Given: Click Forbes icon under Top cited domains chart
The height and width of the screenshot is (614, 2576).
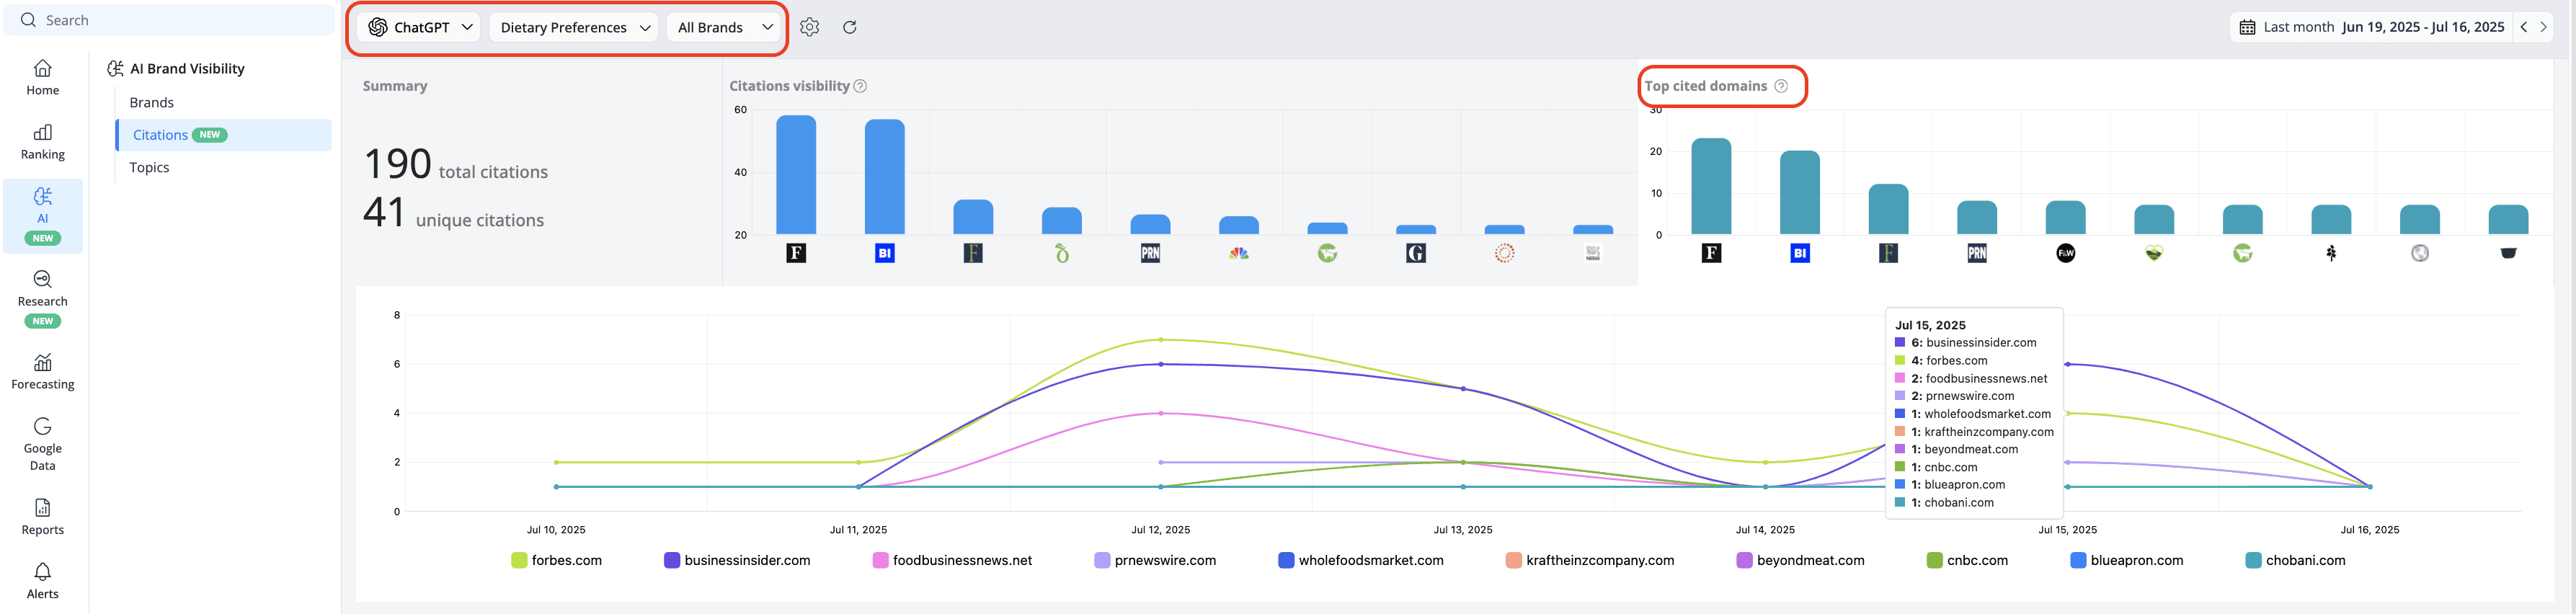Looking at the screenshot, I should point(1711,253).
